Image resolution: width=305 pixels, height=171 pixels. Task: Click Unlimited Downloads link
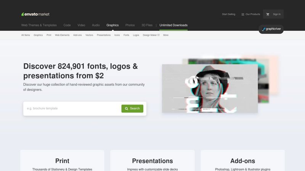[x=173, y=25]
